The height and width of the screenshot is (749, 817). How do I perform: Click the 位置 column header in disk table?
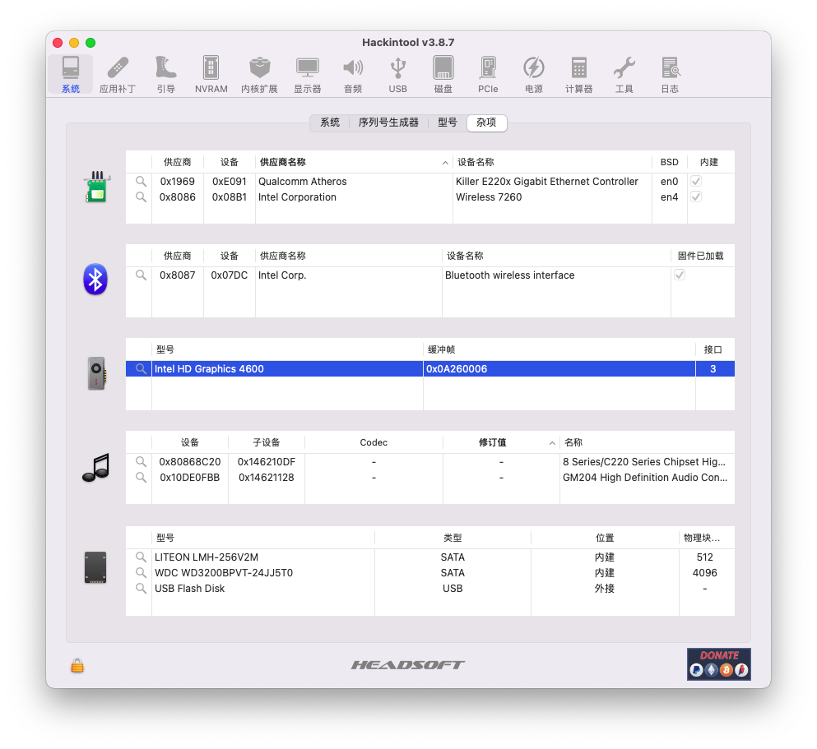pyautogui.click(x=605, y=538)
